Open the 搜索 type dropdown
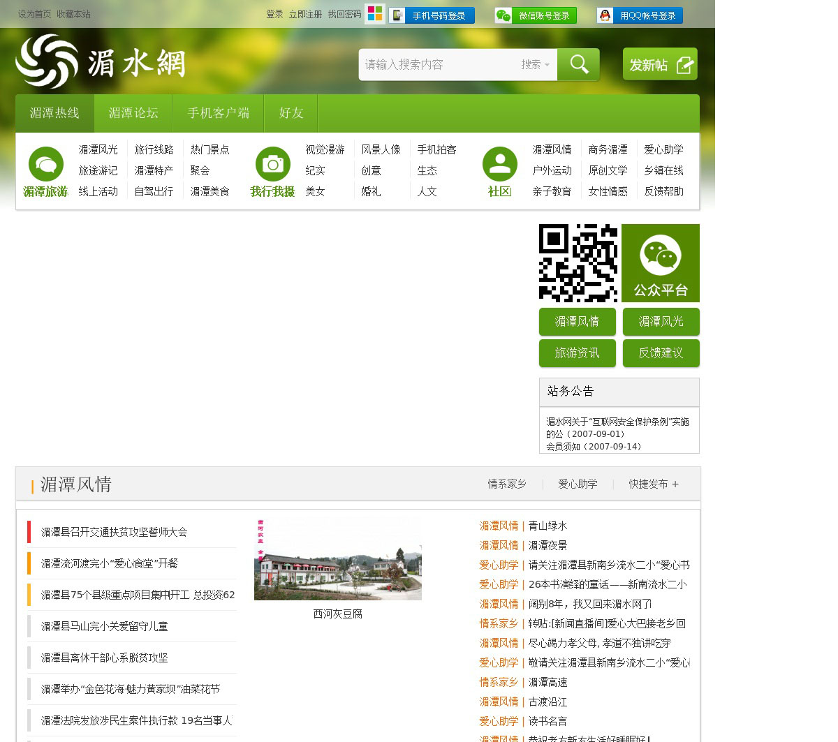Viewport: 838px width, 742px height. coord(535,64)
